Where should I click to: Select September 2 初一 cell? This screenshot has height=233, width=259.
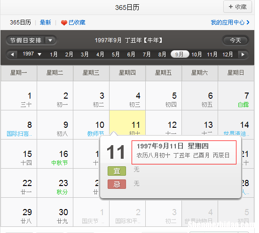(55, 96)
